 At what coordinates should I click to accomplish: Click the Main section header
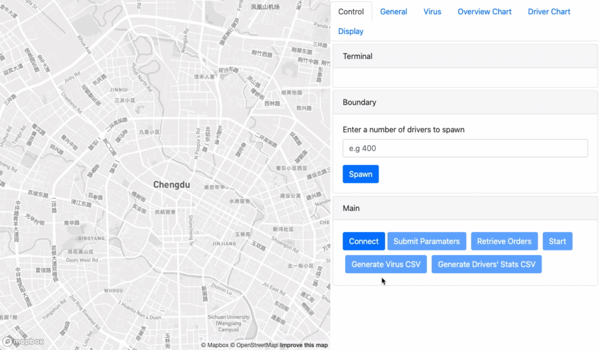pyautogui.click(x=465, y=208)
